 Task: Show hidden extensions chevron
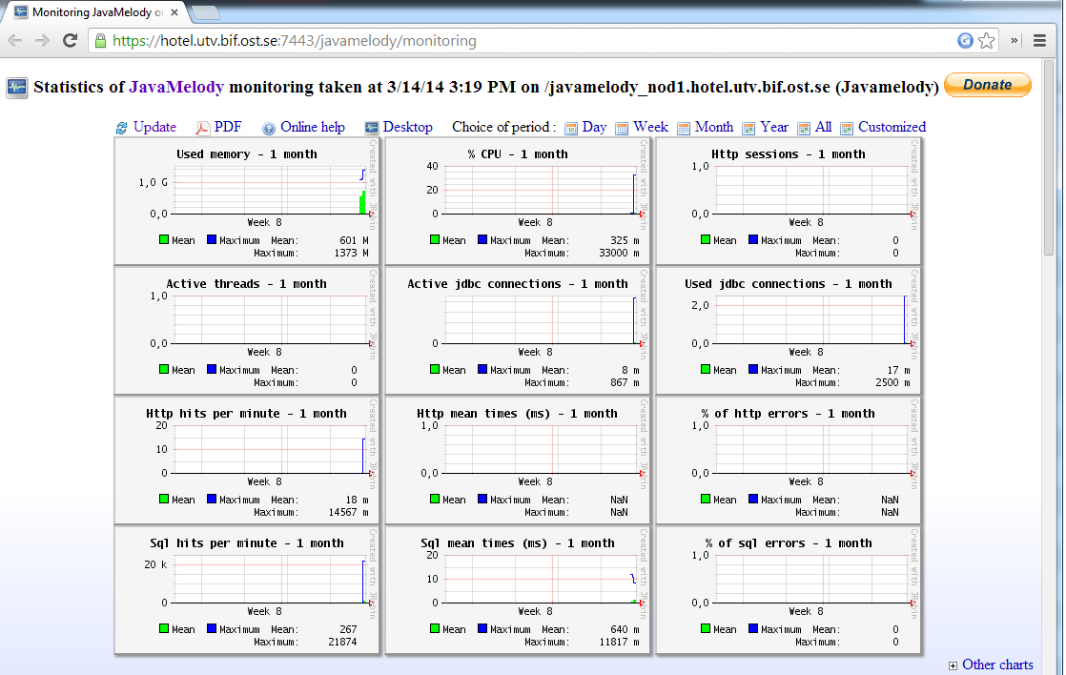coord(1014,41)
